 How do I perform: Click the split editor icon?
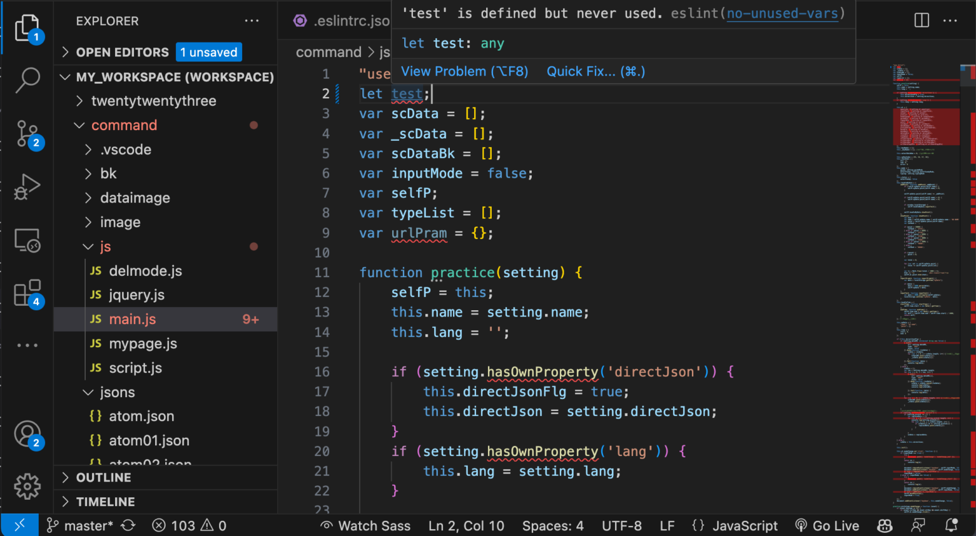[x=922, y=20]
